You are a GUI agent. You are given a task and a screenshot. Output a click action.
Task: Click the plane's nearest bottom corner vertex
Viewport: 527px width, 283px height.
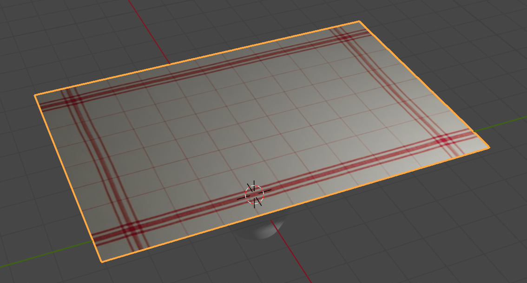pyautogui.click(x=102, y=262)
